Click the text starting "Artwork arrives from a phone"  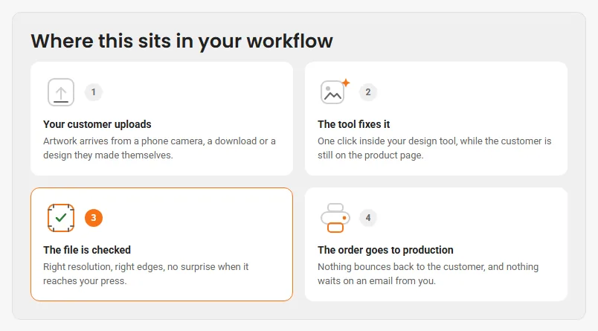pyautogui.click(x=159, y=148)
